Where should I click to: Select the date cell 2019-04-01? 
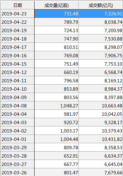(17, 139)
